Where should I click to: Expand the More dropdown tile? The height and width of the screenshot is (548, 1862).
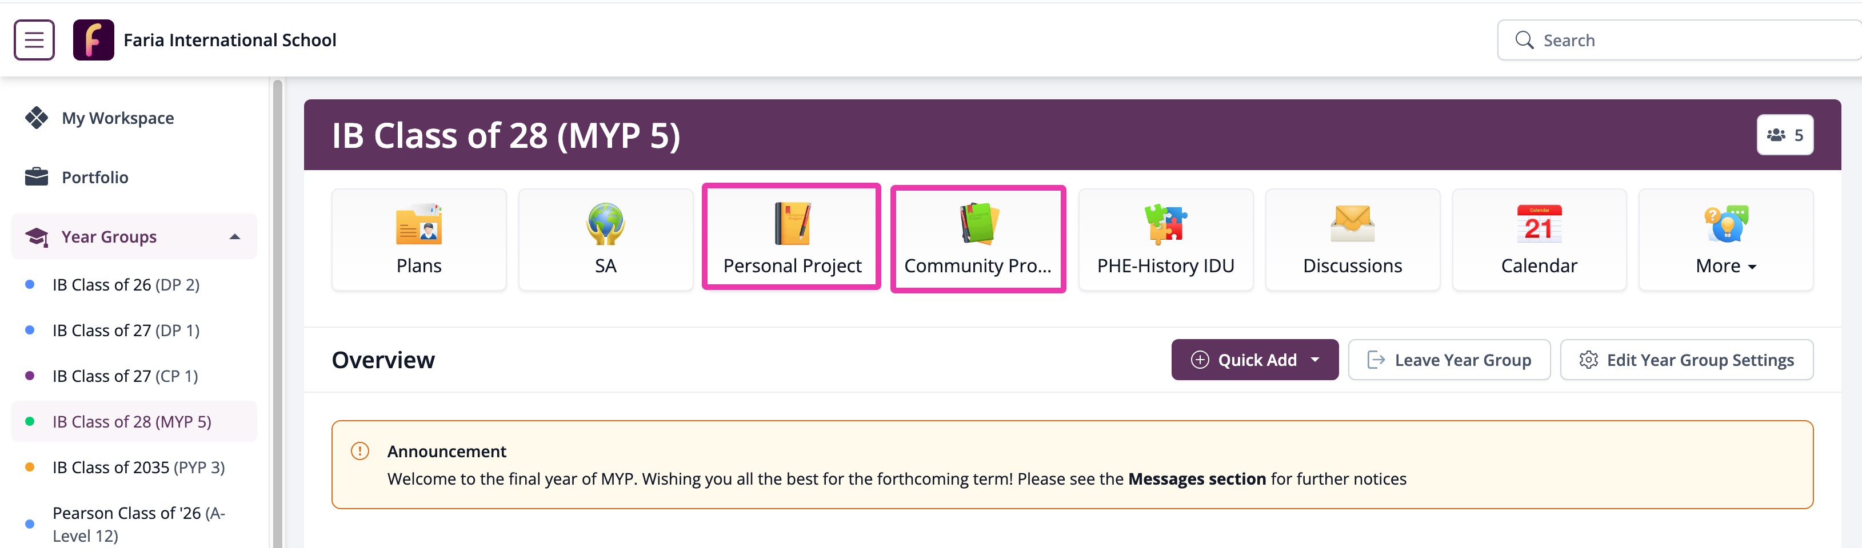(1725, 239)
